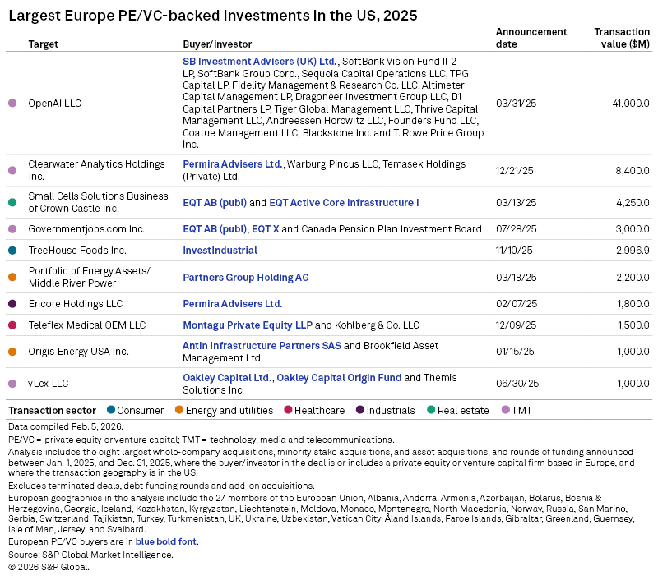The width and height of the screenshot is (658, 580).
Task: Click the Consumer sector legend dot
Action: pyautogui.click(x=111, y=410)
